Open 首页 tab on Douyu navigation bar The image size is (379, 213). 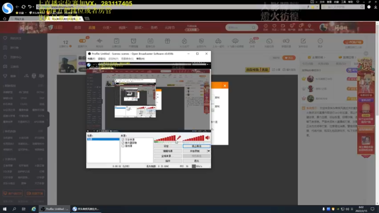78,27
